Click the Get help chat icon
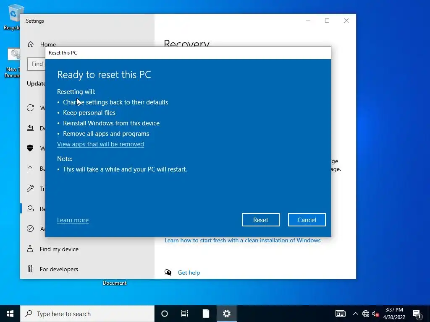 [x=168, y=273]
